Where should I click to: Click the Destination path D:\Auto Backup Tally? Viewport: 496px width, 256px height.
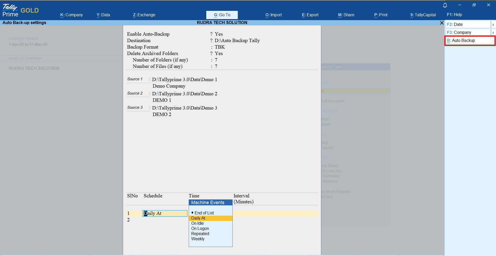tap(237, 41)
